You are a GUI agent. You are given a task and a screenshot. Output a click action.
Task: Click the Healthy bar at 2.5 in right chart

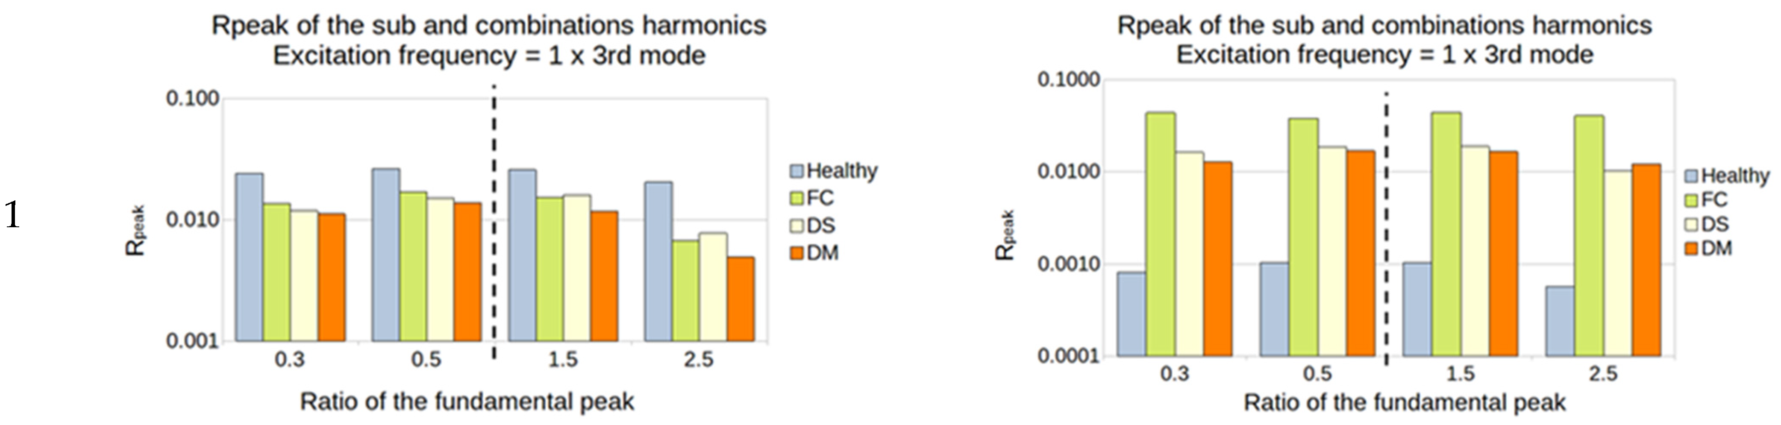pos(1560,321)
